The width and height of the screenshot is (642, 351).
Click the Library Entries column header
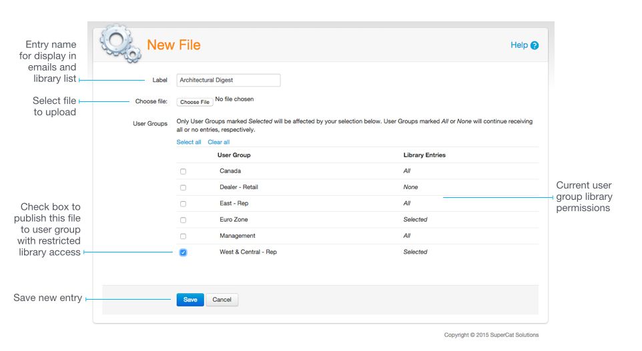click(424, 155)
